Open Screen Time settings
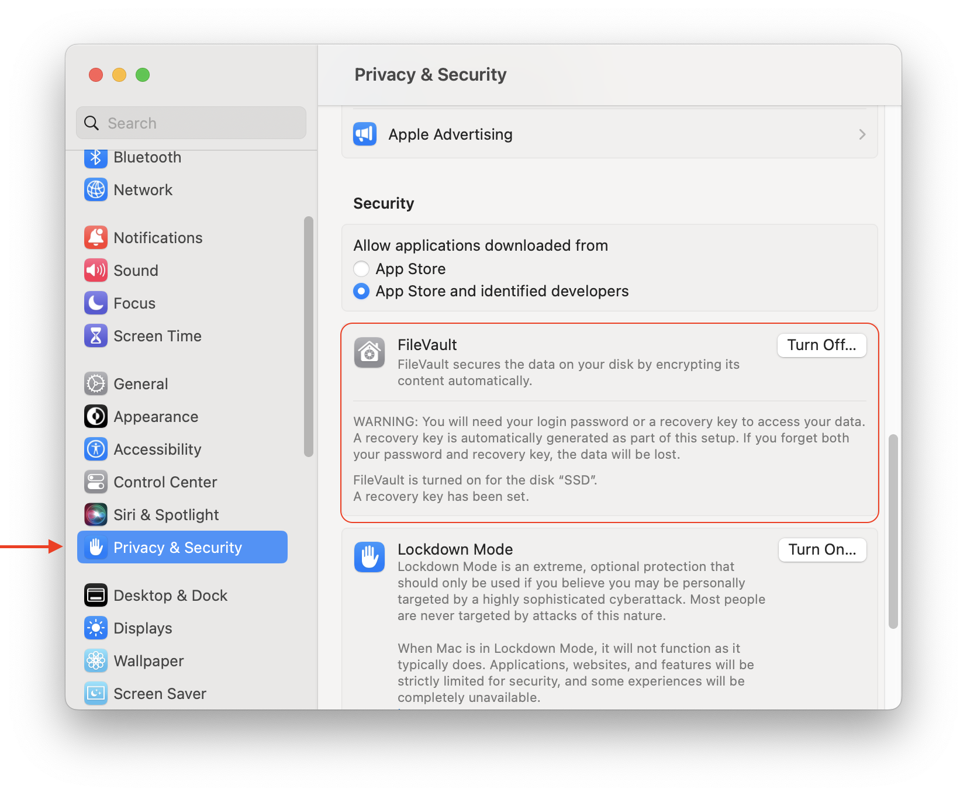This screenshot has height=796, width=967. [x=182, y=336]
